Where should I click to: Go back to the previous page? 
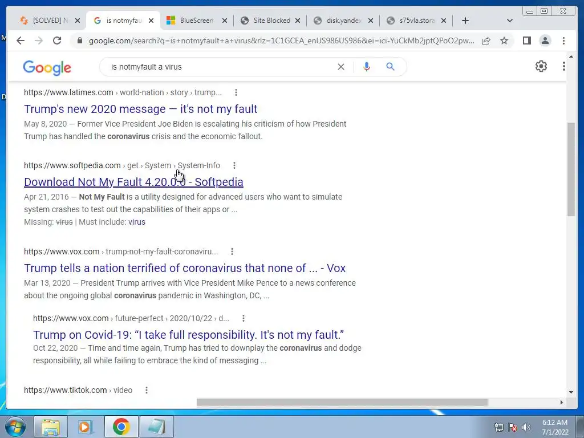[x=21, y=40]
